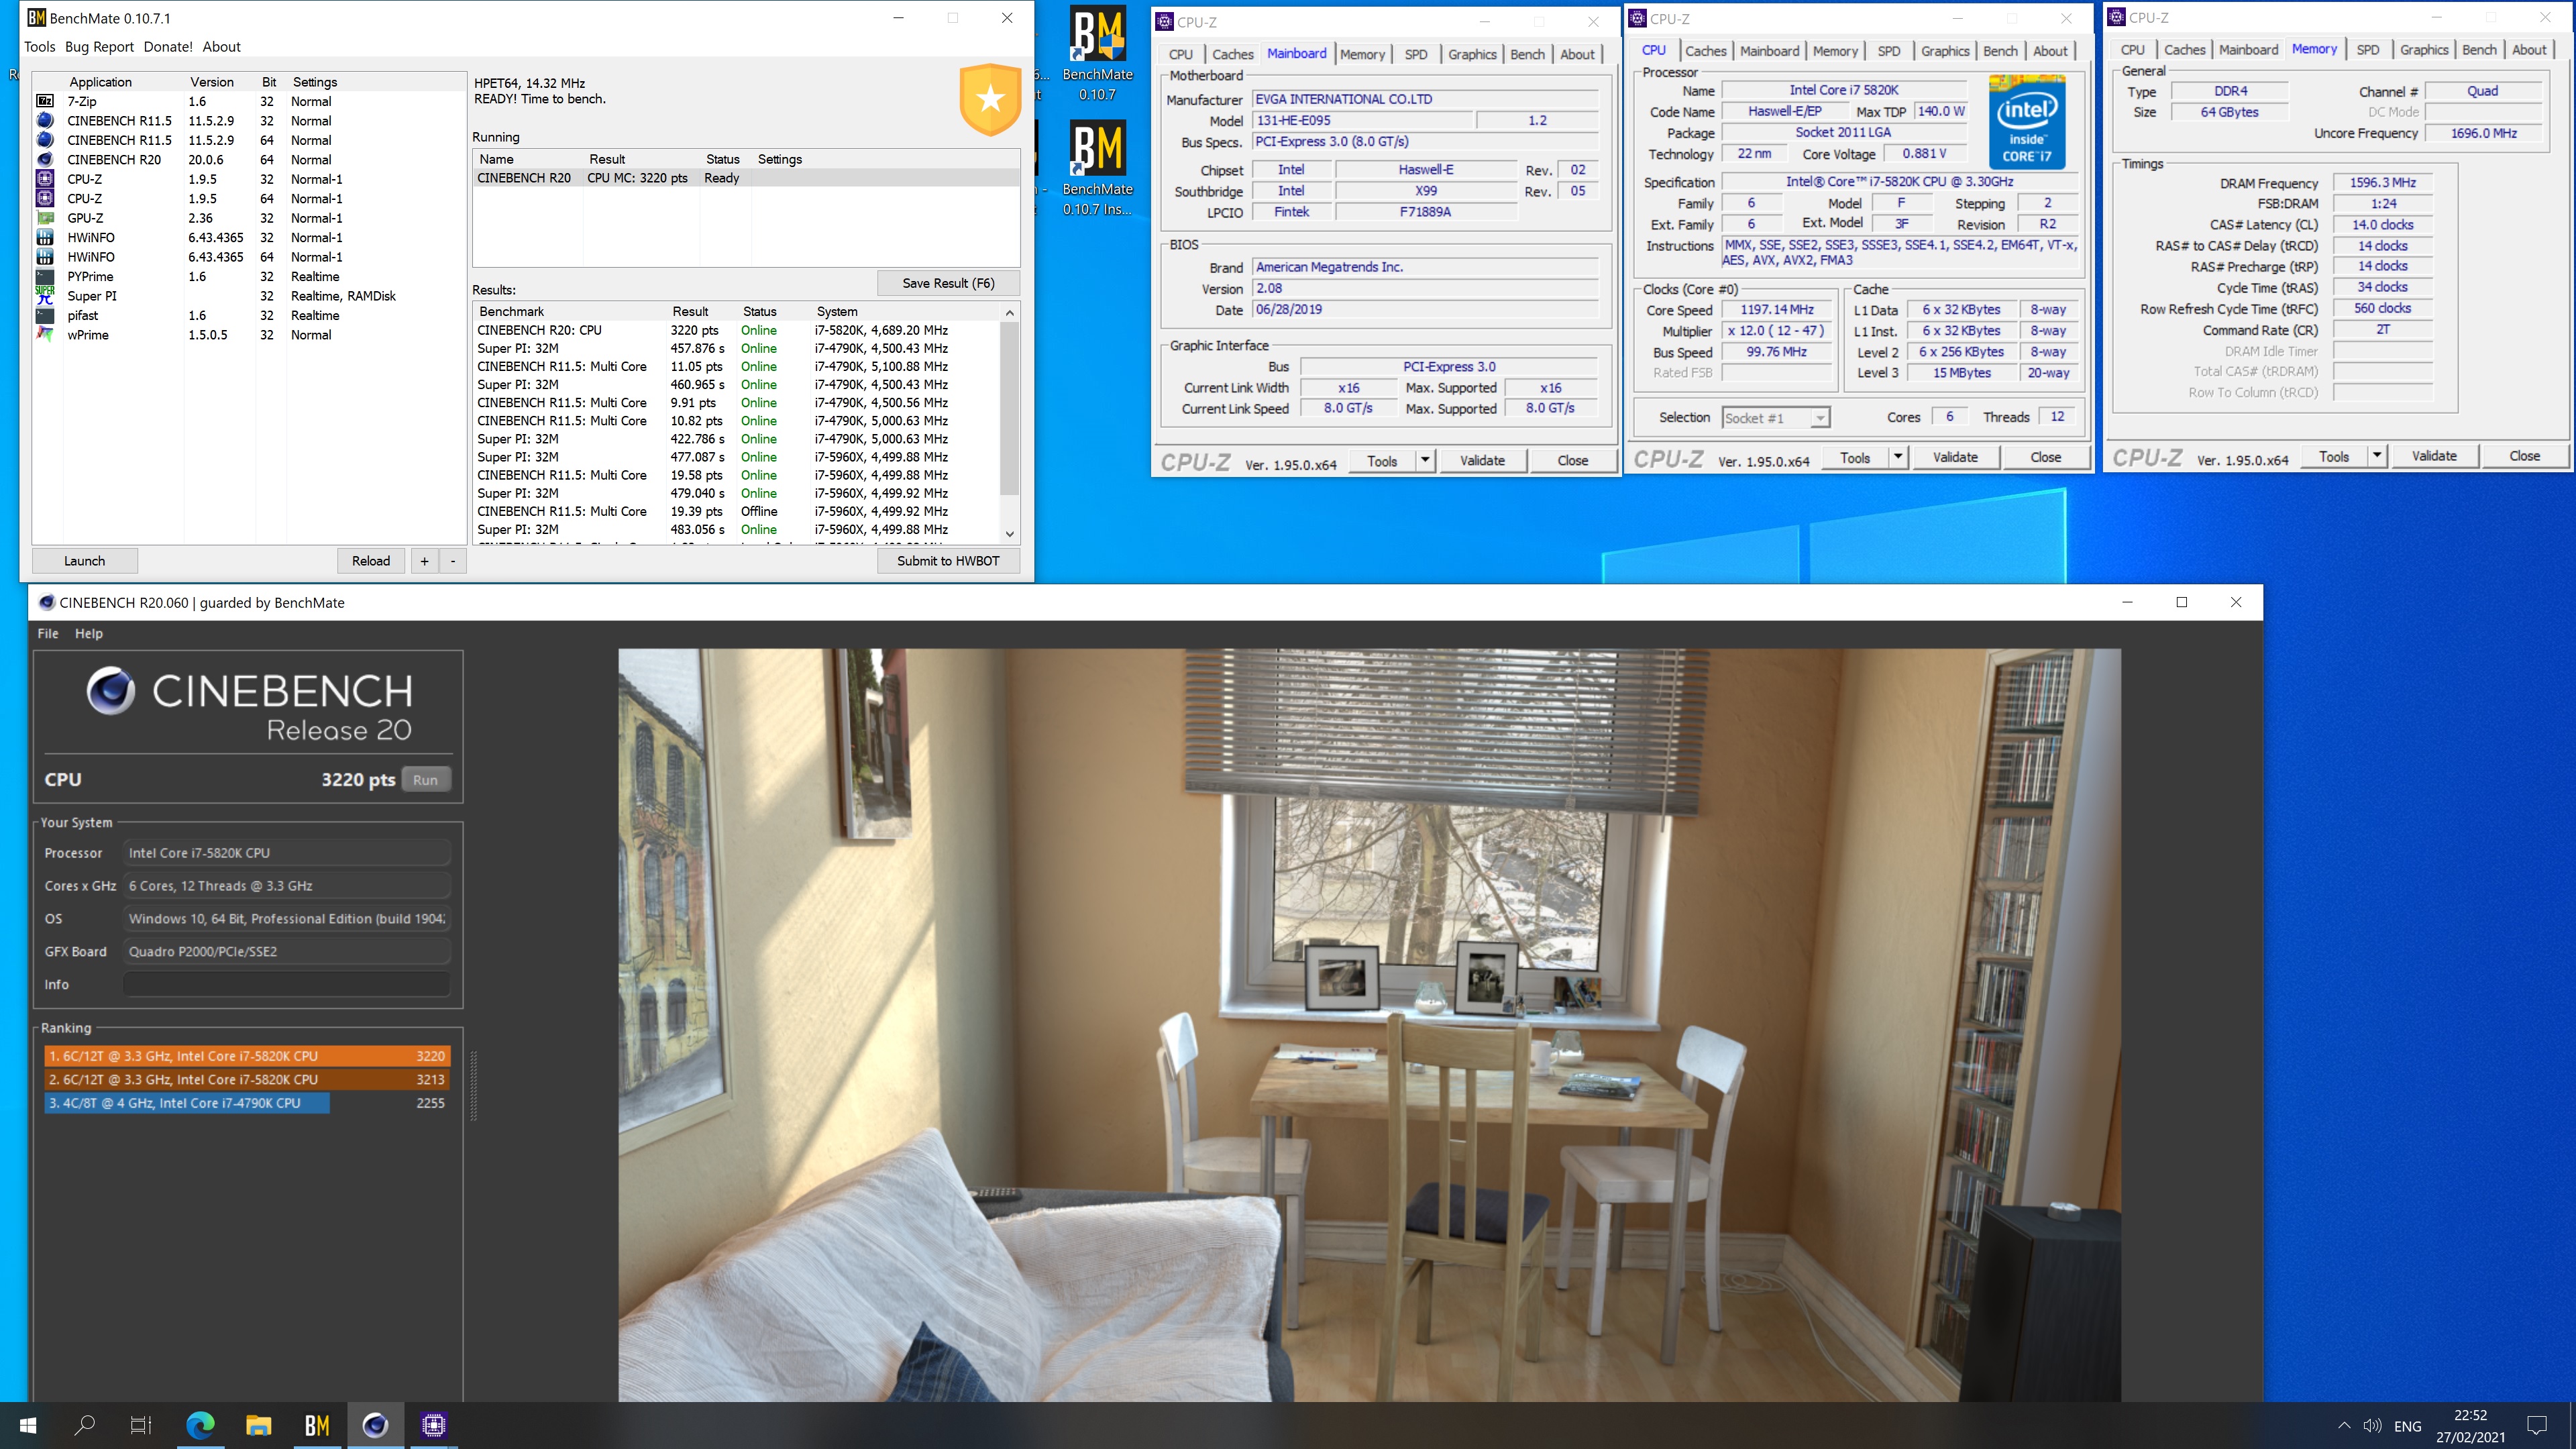Switch to BenchMate taskbar icon
The width and height of the screenshot is (2576, 1449).
(316, 1425)
